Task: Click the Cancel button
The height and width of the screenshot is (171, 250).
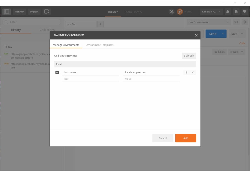Action: (x=163, y=138)
